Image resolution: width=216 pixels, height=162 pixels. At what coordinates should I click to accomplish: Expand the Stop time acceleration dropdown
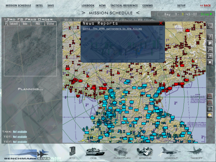[206, 14]
